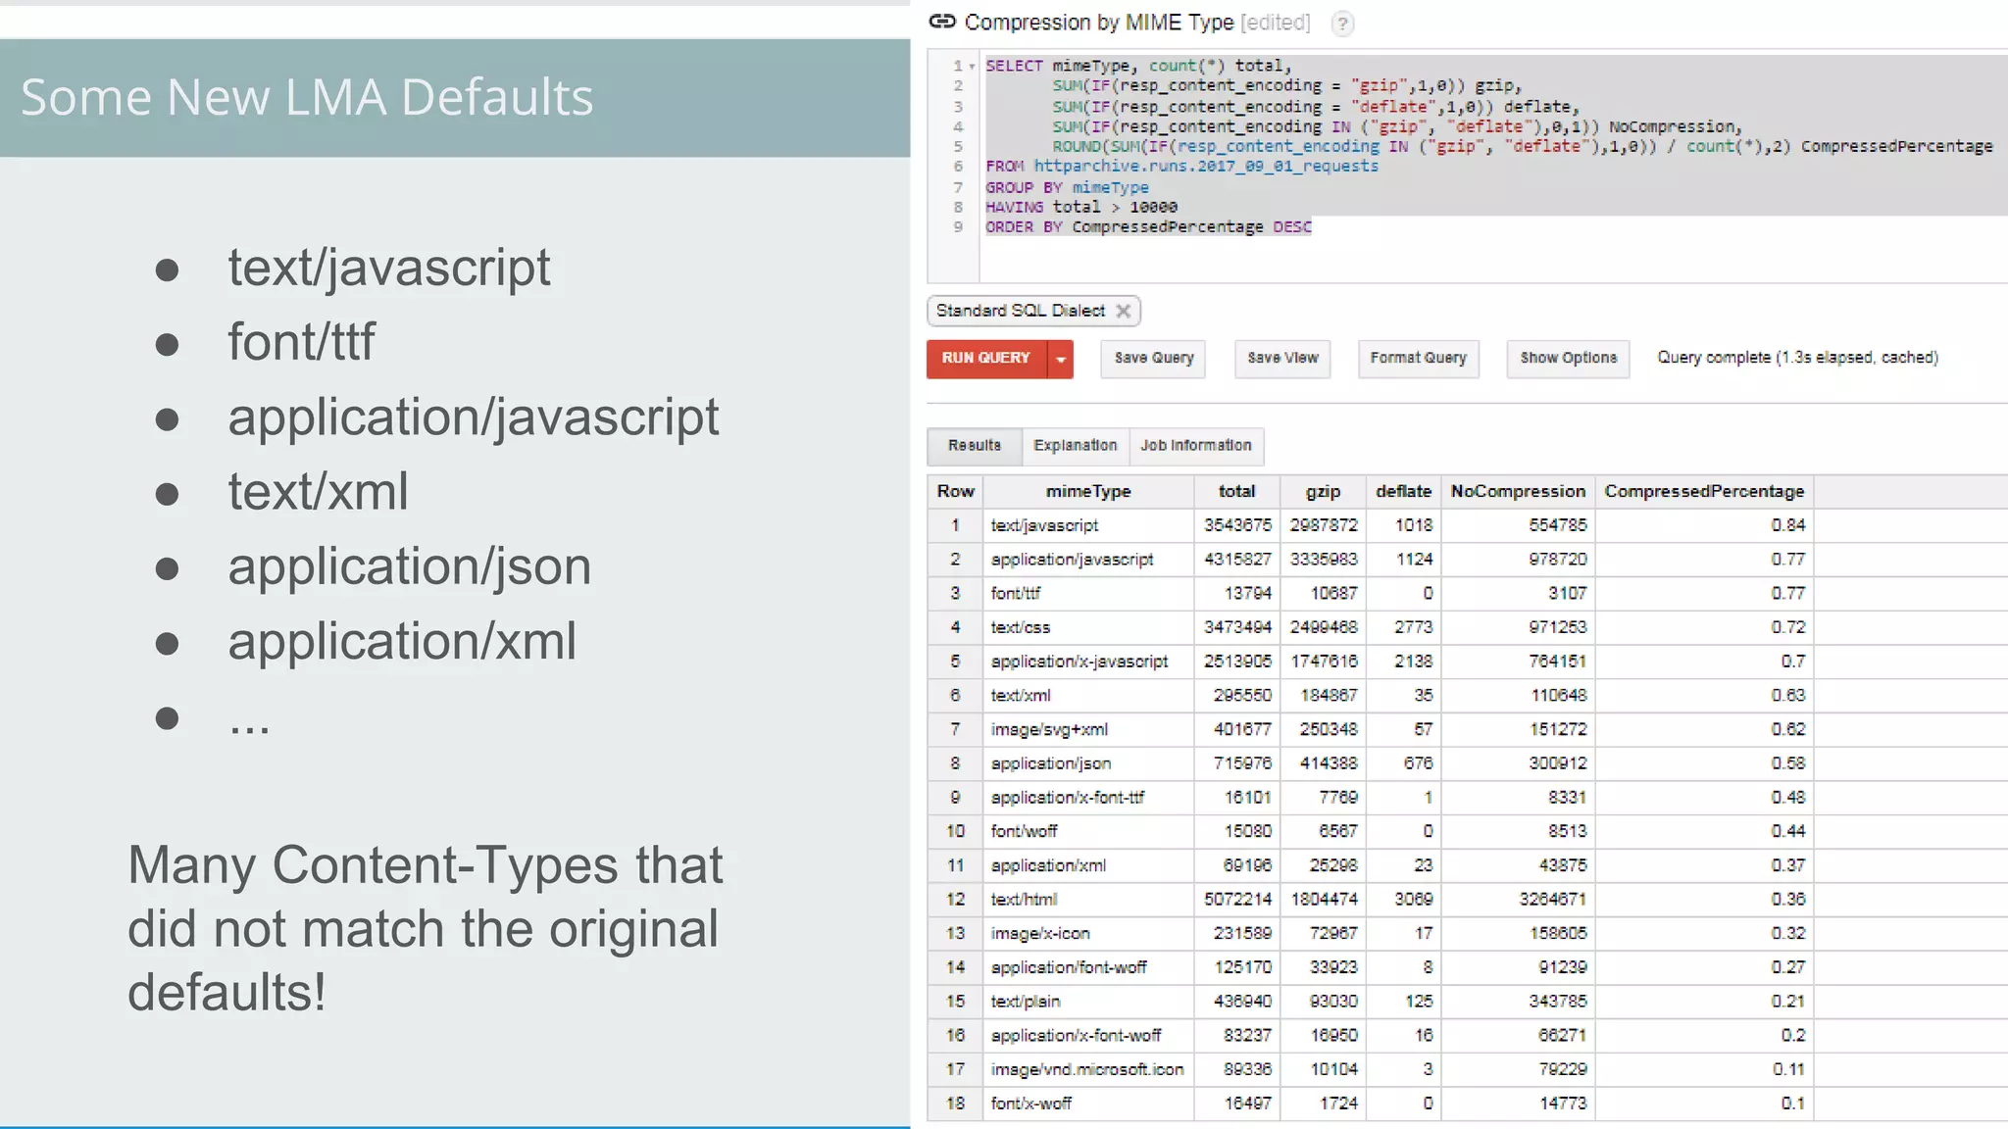Image resolution: width=2008 pixels, height=1129 pixels.
Task: Click Format Query button
Action: [x=1418, y=359]
